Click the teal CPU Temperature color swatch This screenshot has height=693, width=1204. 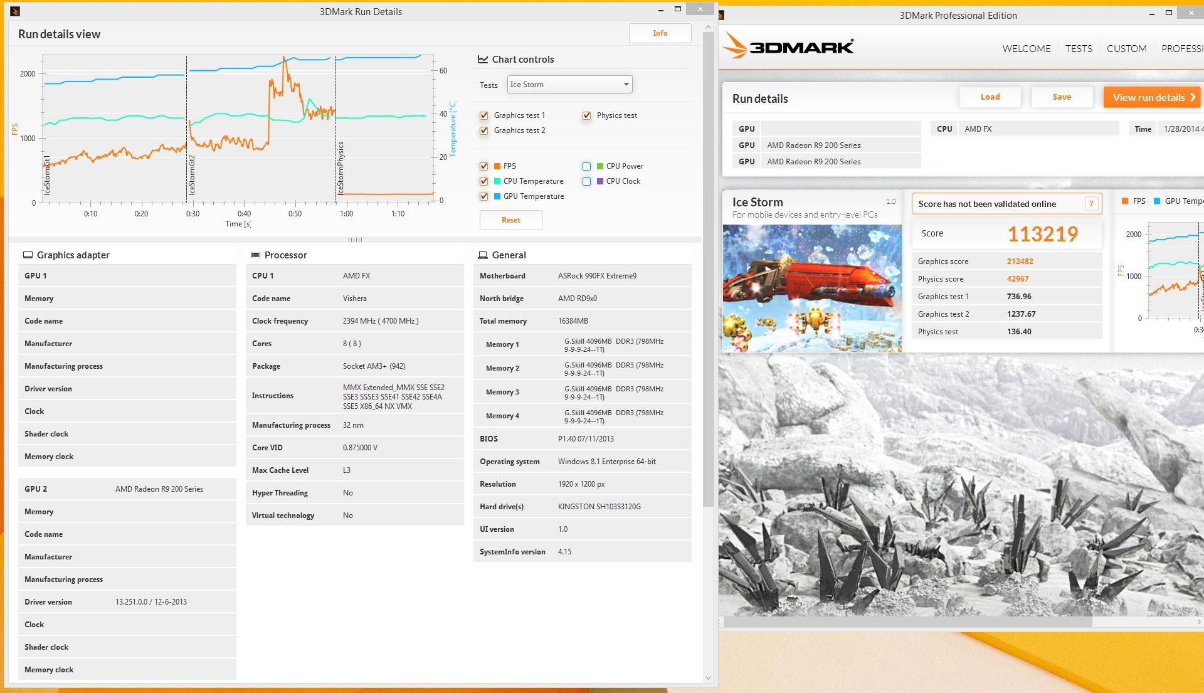click(x=497, y=181)
